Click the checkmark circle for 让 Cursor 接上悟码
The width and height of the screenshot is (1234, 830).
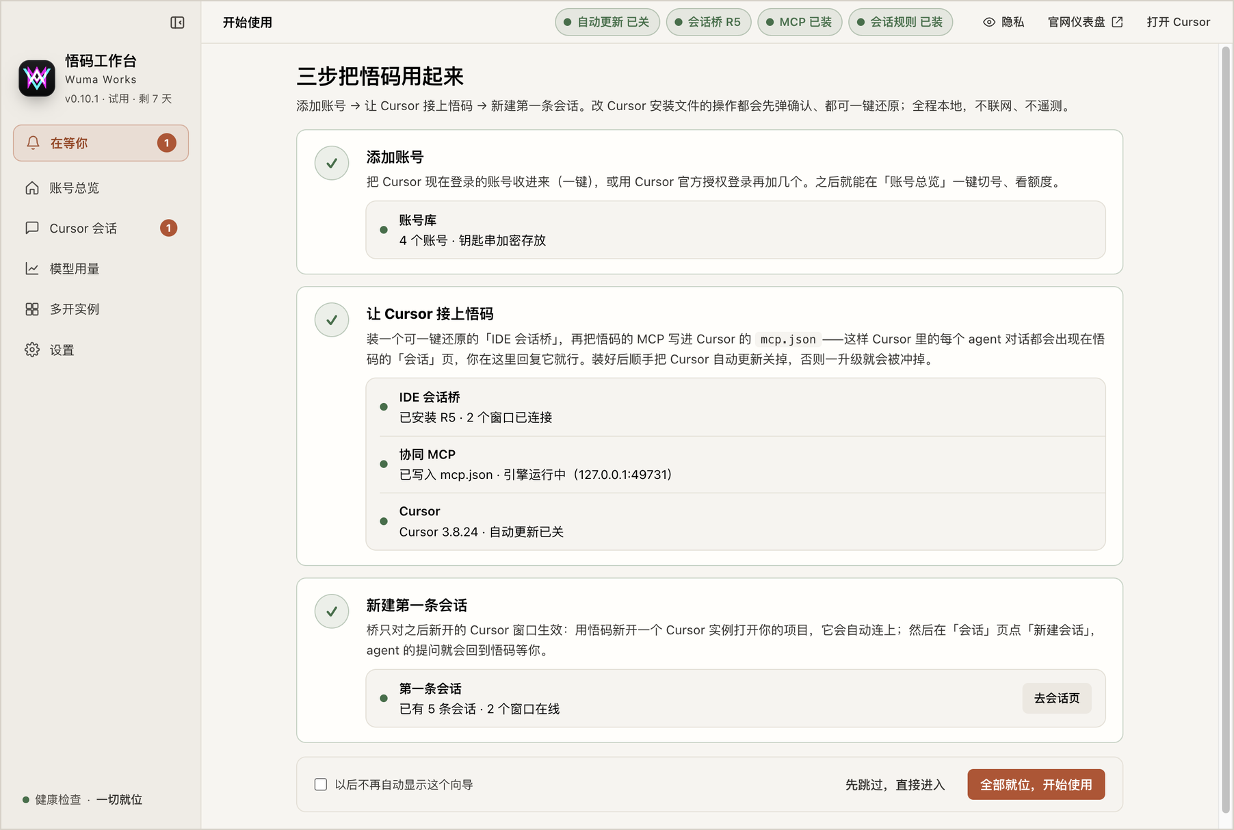tap(332, 320)
